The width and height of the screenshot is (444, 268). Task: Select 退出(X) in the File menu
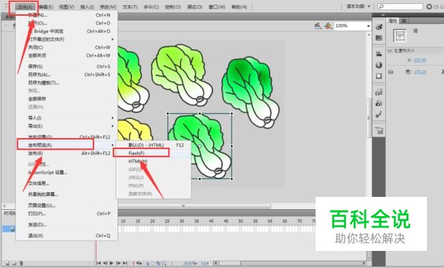66,235
